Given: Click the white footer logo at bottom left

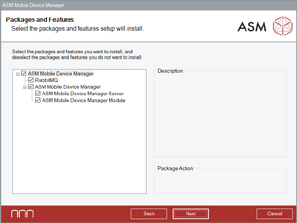Looking at the screenshot, I should 22,214.
